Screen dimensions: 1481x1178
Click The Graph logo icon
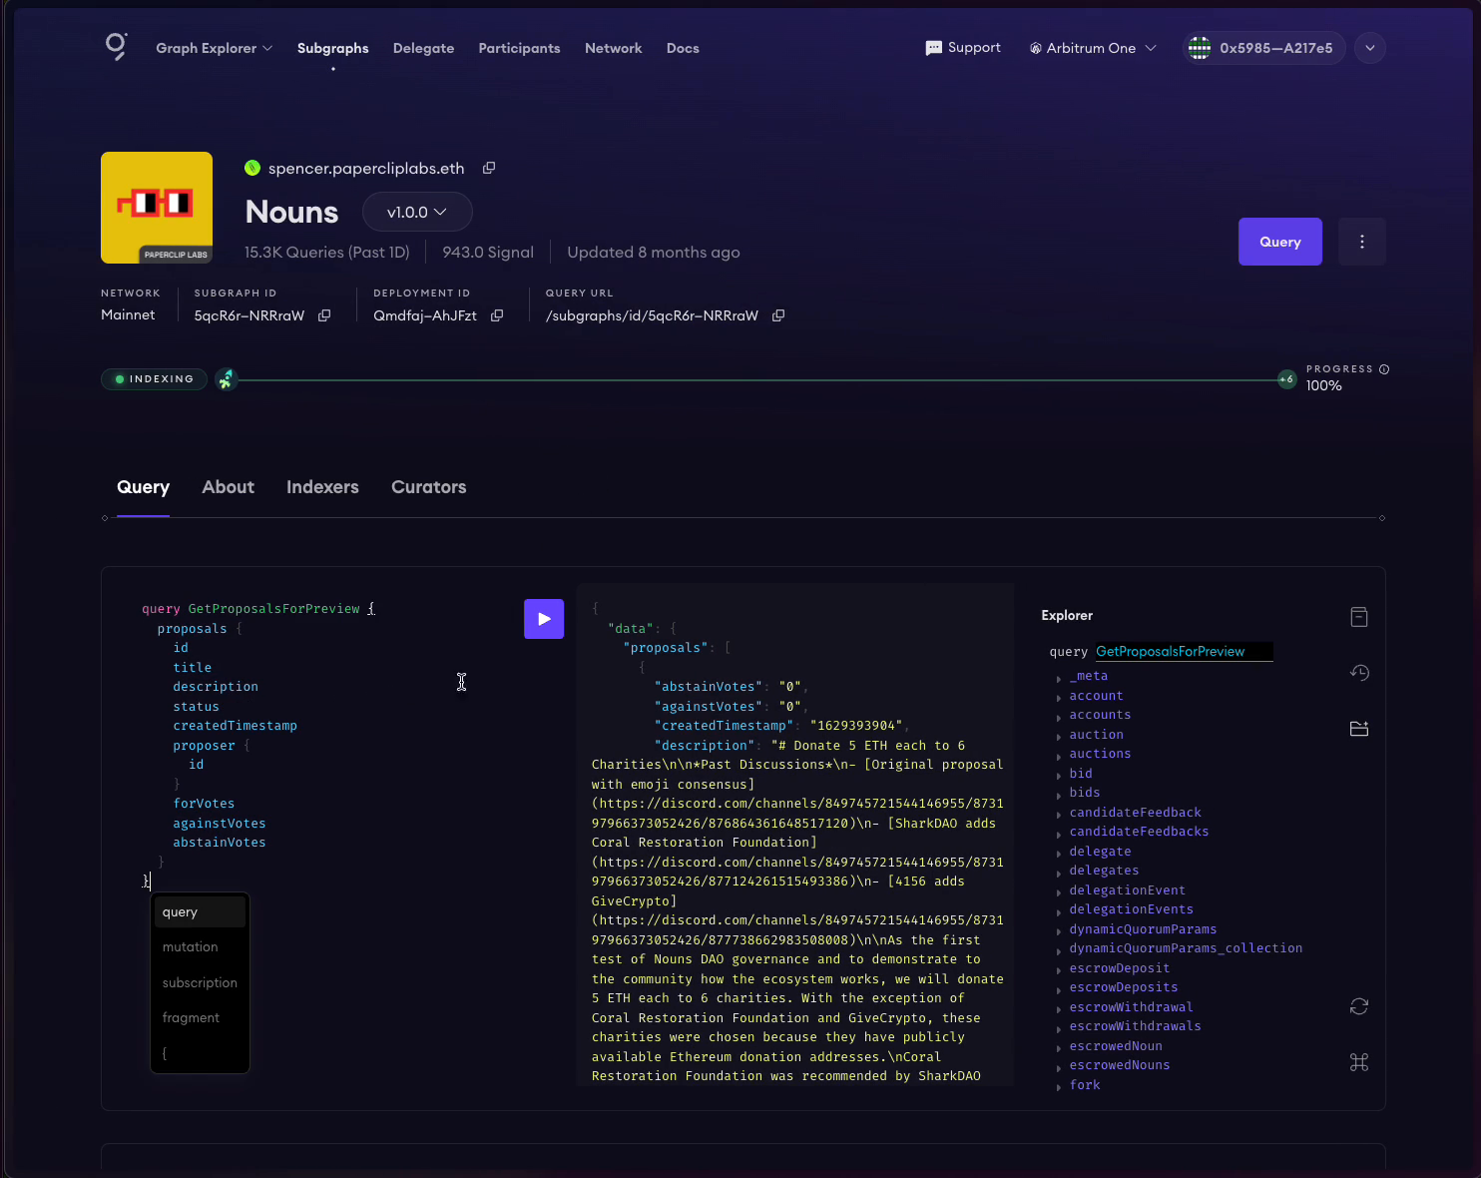point(116,47)
